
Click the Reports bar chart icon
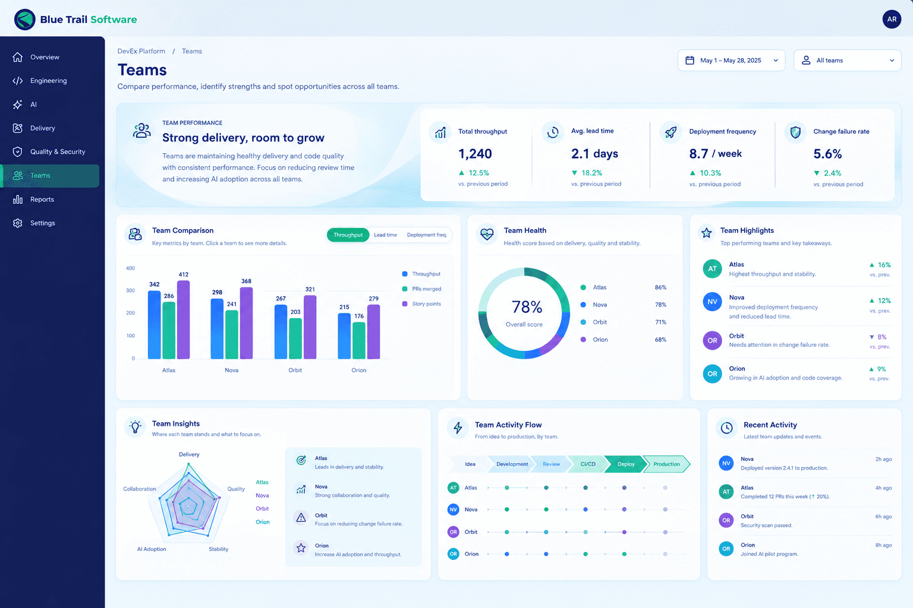pos(18,199)
